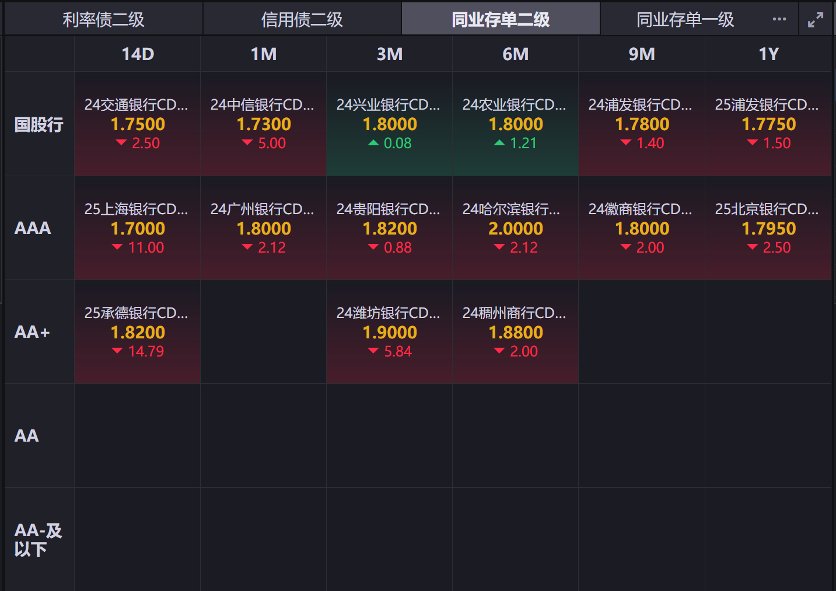The image size is (836, 591).
Task: Click the red down arrow on 24交通银行CD cell
Action: tap(121, 142)
